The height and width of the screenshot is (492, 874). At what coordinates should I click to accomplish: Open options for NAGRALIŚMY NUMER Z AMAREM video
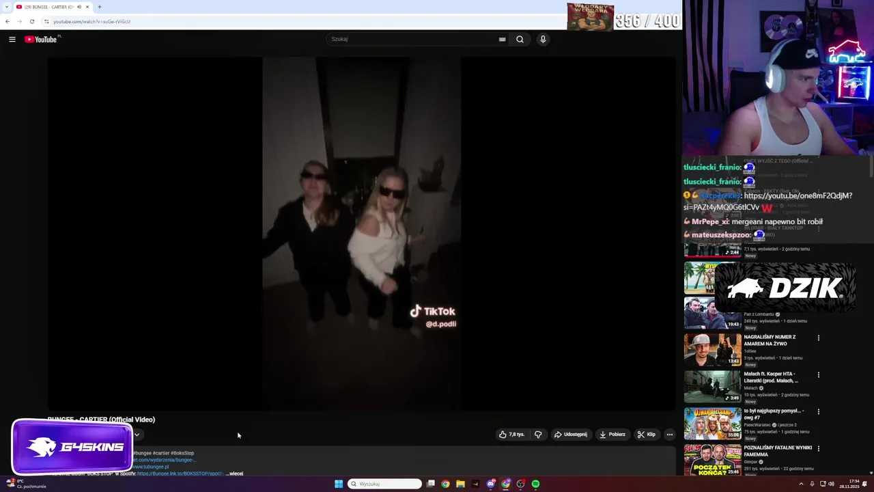(818, 338)
